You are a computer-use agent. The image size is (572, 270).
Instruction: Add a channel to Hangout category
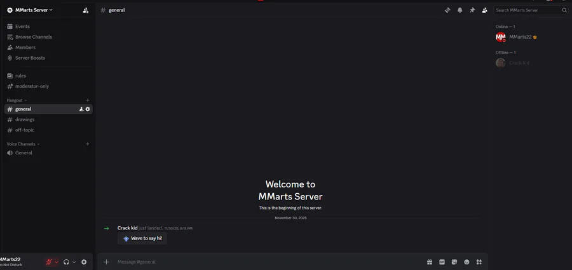click(88, 100)
